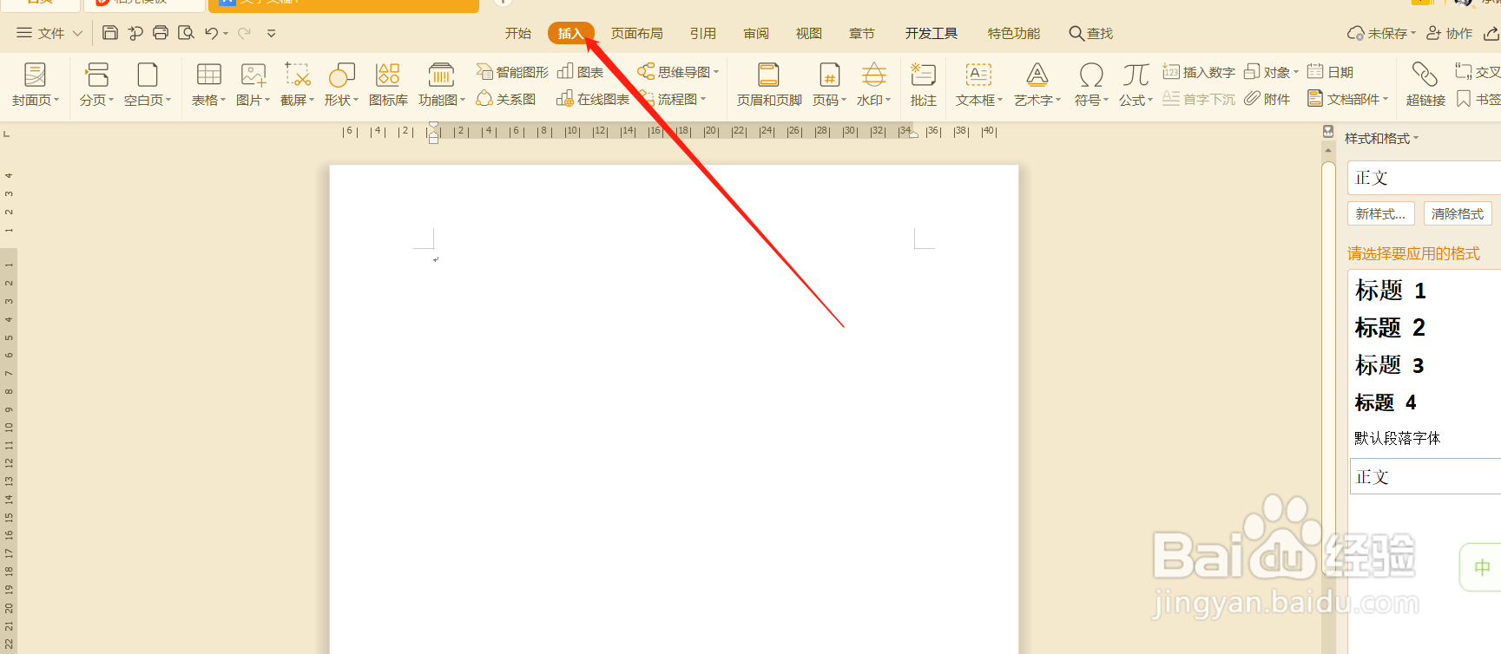Switch to the Review (审阅) tab
The height and width of the screenshot is (654, 1501).
tap(756, 33)
